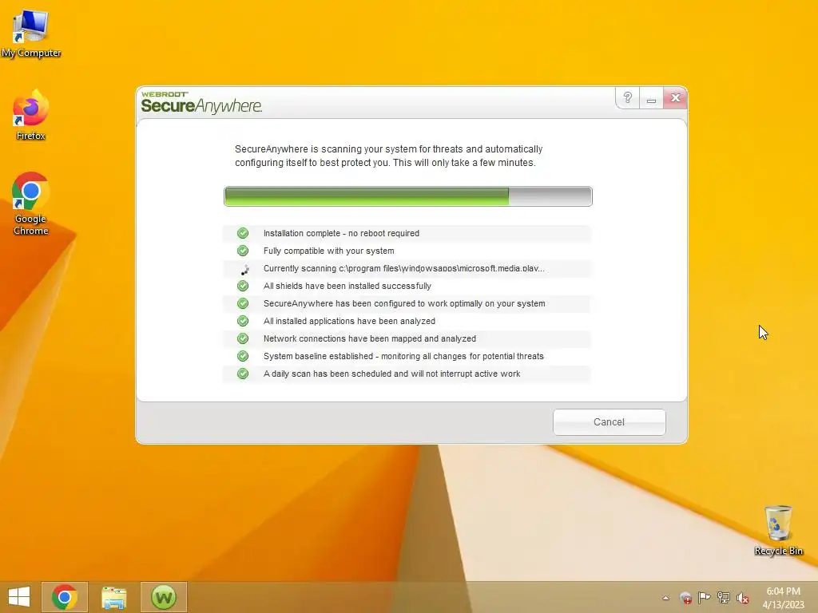Click the green scan progress bar
The height and width of the screenshot is (613, 818).
[x=408, y=196]
